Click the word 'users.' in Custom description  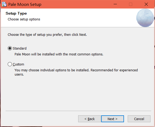(19, 75)
